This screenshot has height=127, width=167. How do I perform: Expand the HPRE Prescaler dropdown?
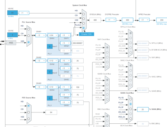click(x=144, y=20)
